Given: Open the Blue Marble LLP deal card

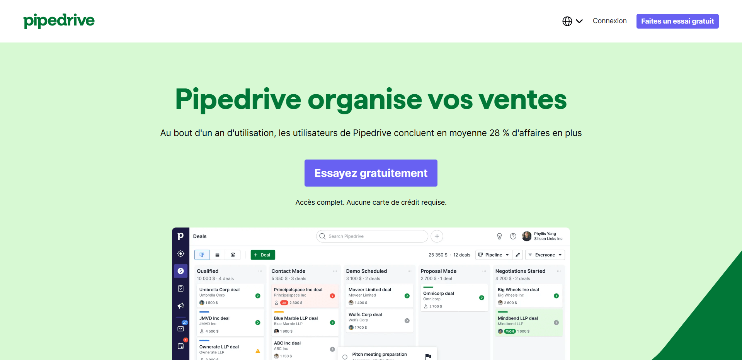Looking at the screenshot, I should [x=305, y=323].
